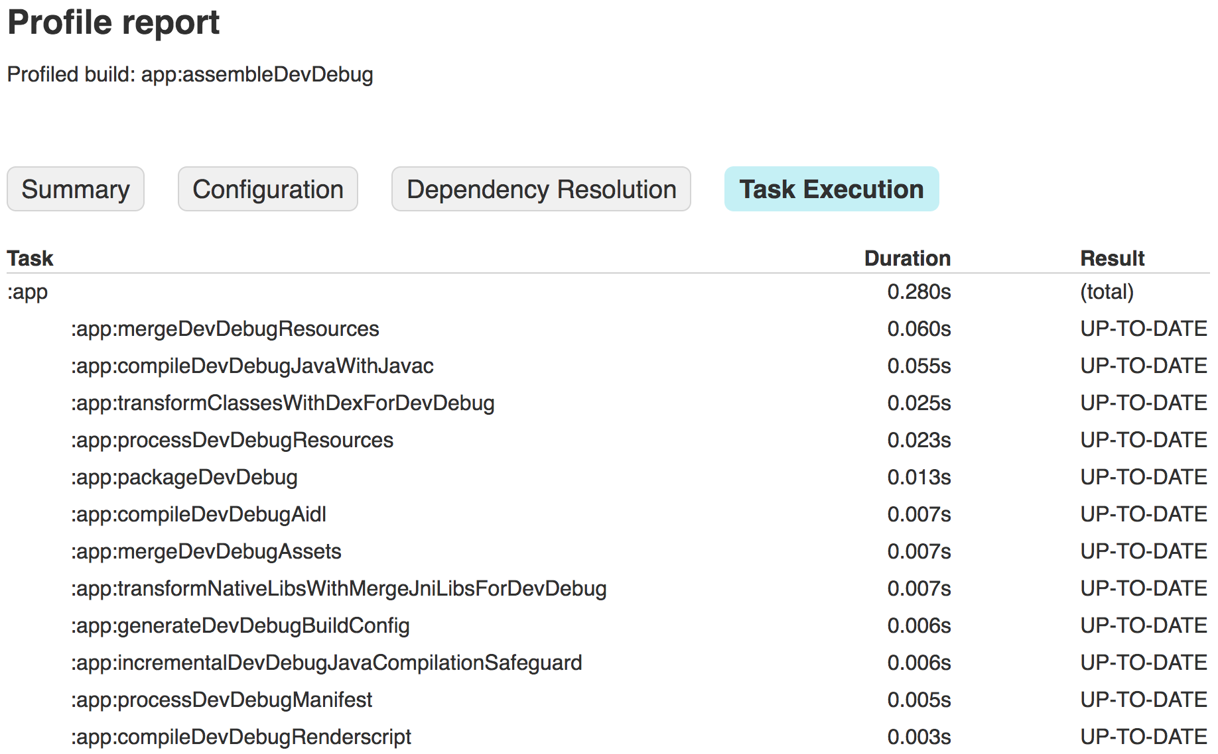Viewport: 1218px width, 754px height.
Task: Select the Dependency Resolution tab
Action: click(541, 189)
